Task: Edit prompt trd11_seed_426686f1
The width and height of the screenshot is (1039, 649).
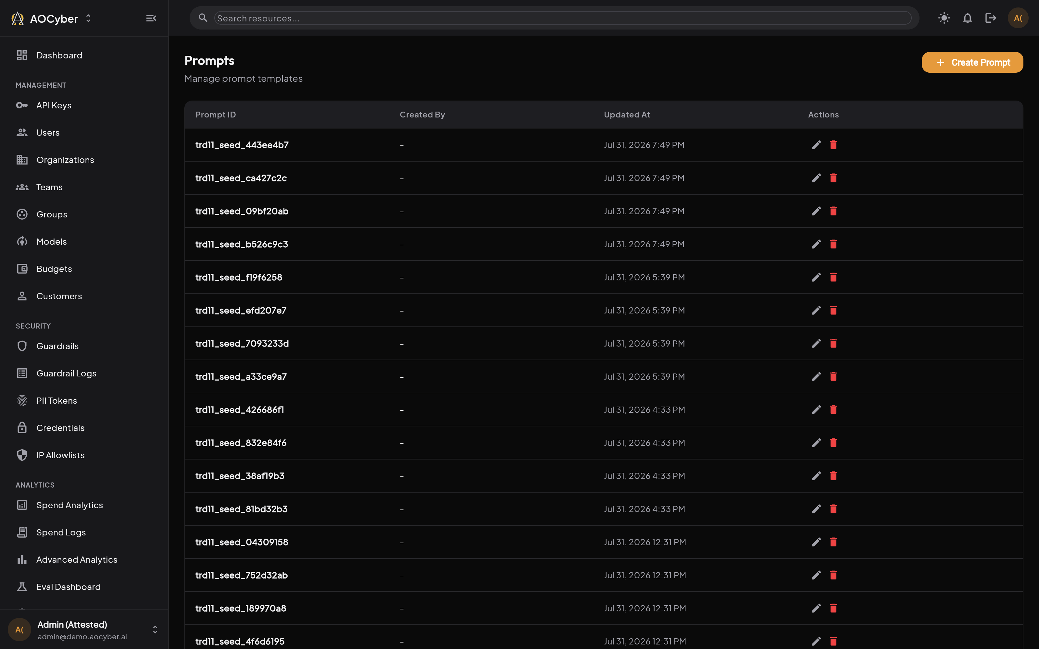Action: [816, 410]
